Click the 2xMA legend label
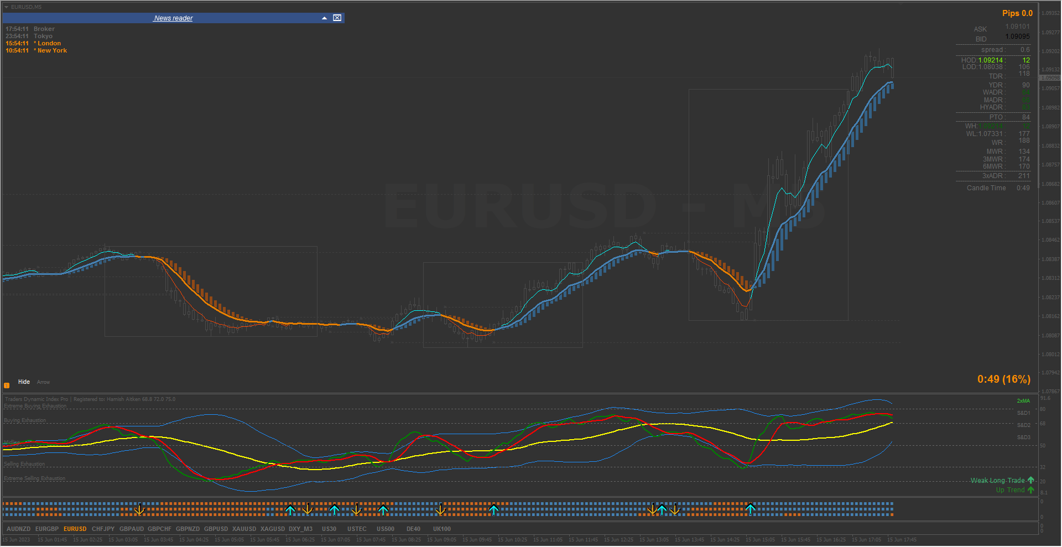 (x=1023, y=401)
